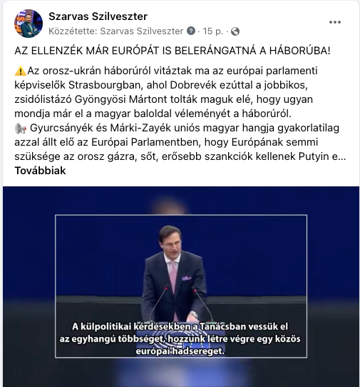Viewport: 360px width, 387px height.
Task: Click the question mark info icon
Action: tap(191, 31)
